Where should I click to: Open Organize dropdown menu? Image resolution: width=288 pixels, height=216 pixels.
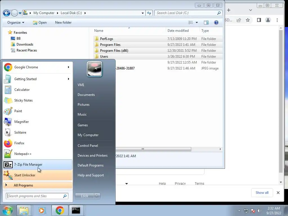(16, 22)
